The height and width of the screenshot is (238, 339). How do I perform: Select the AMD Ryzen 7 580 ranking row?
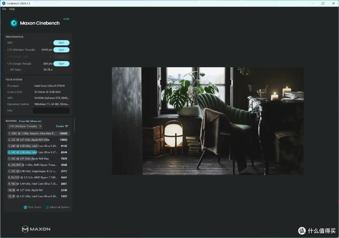(x=38, y=177)
